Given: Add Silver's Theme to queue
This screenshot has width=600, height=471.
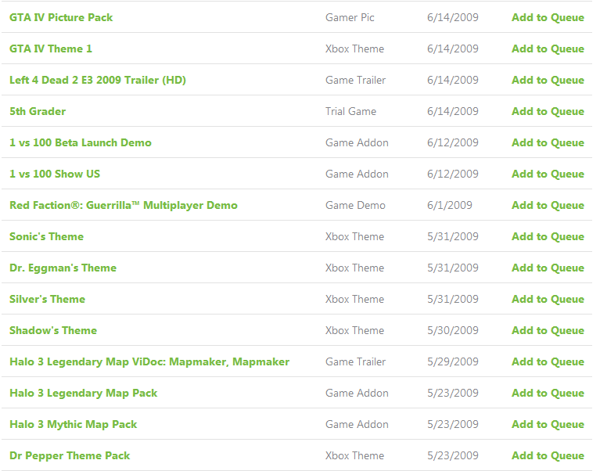Looking at the screenshot, I should pos(548,299).
